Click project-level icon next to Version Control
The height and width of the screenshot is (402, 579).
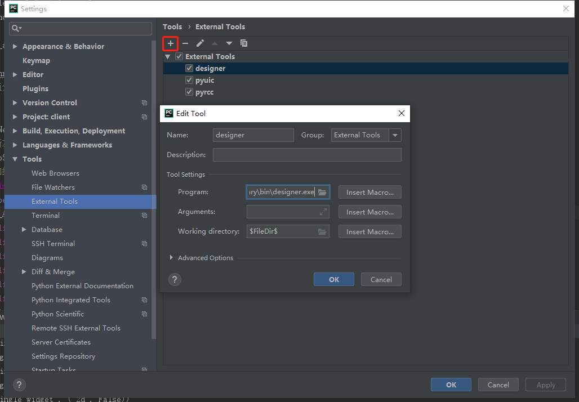pyautogui.click(x=144, y=103)
